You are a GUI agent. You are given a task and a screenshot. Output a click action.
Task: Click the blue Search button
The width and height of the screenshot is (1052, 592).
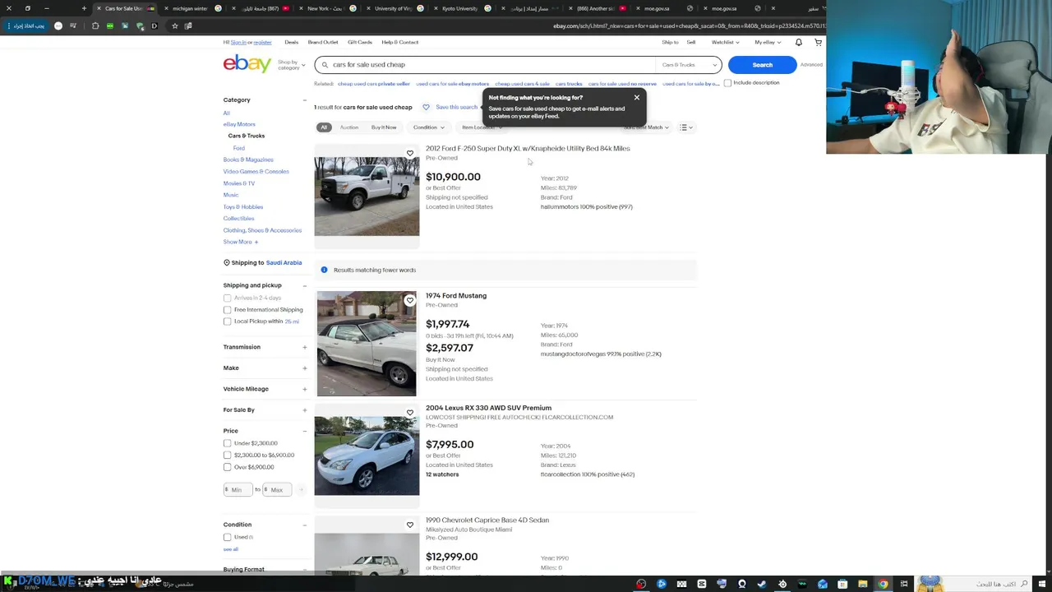click(762, 64)
